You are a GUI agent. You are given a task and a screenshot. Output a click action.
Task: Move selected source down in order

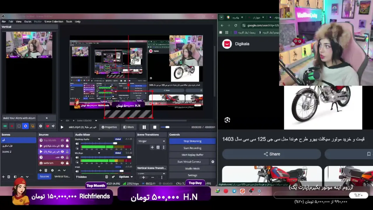point(64,170)
